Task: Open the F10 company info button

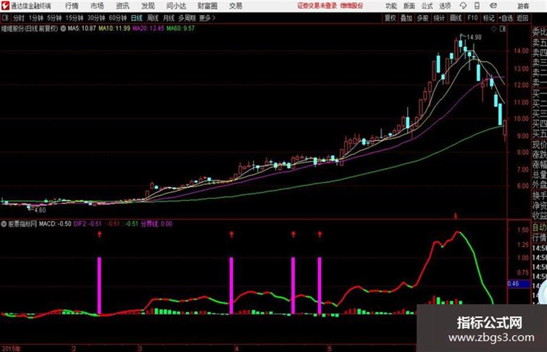Action: (472, 18)
